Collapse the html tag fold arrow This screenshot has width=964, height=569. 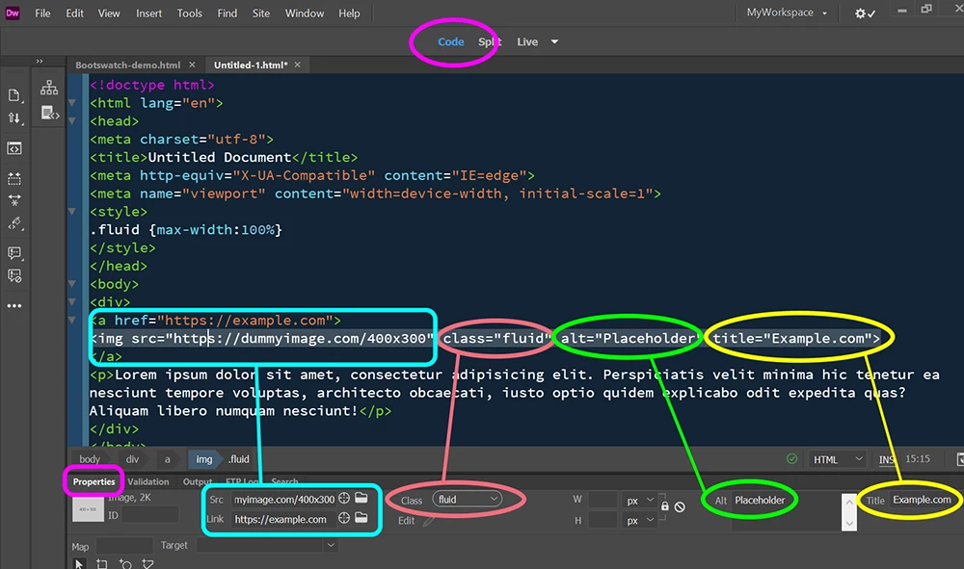(72, 103)
